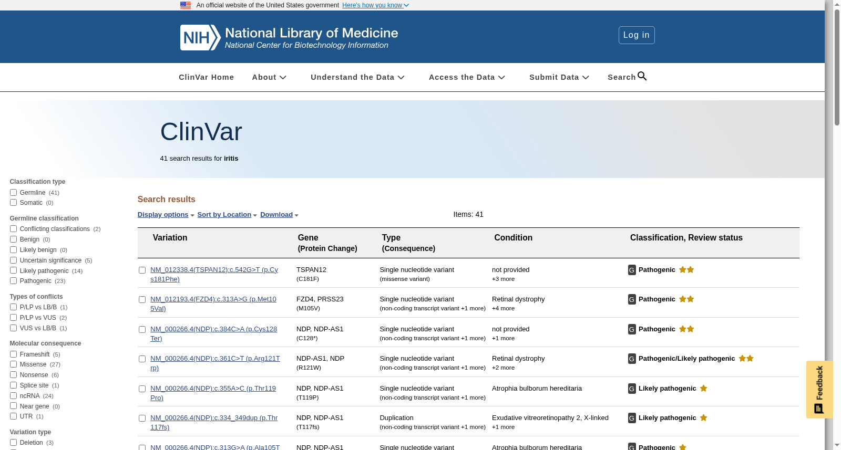This screenshot has width=841, height=450.
Task: Click the stars beside Pathogenic/Likely pathogenic
Action: 746,358
